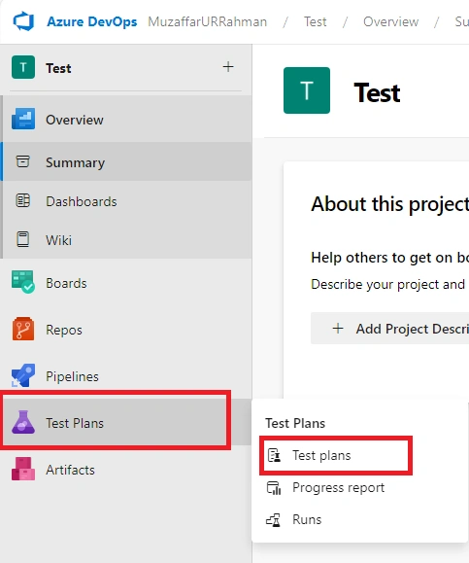Click the About this project heading
This screenshot has width=469, height=563.
click(x=389, y=203)
